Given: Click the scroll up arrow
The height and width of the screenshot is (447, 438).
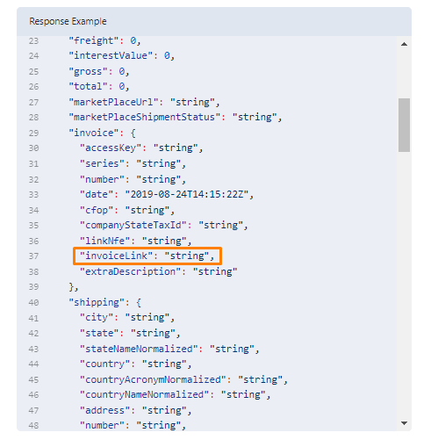Looking at the screenshot, I should (404, 44).
